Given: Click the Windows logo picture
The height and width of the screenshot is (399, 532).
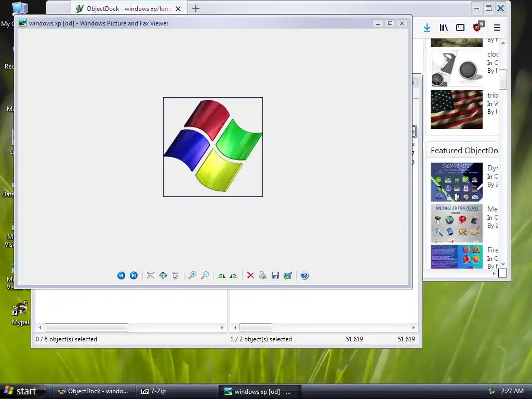Looking at the screenshot, I should [213, 147].
